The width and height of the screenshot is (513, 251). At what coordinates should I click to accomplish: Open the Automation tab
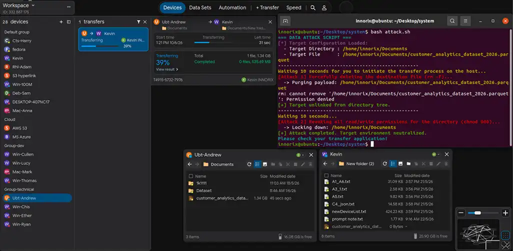pyautogui.click(x=232, y=7)
